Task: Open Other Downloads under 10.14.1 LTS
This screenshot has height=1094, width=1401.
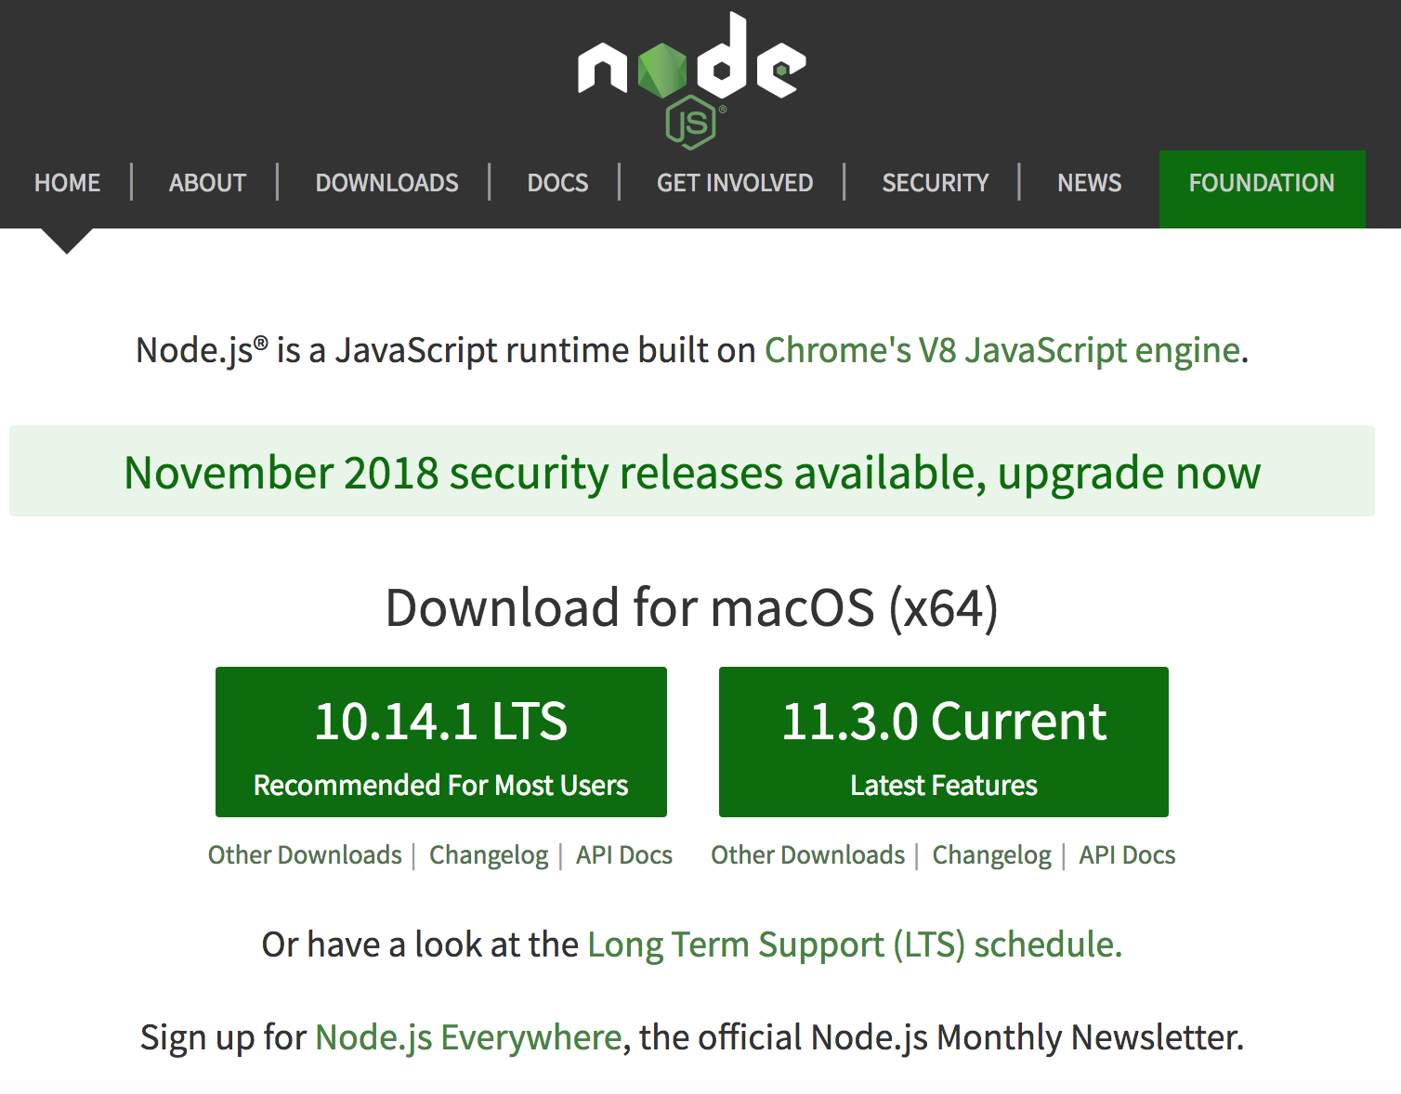Action: [x=305, y=854]
